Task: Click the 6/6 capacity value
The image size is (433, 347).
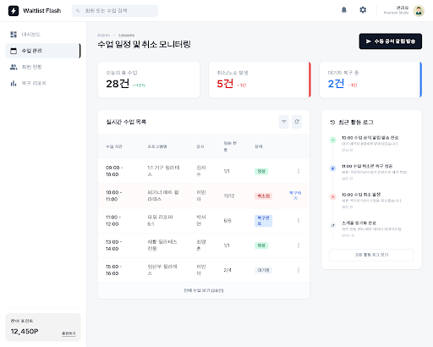Action: [x=227, y=221]
